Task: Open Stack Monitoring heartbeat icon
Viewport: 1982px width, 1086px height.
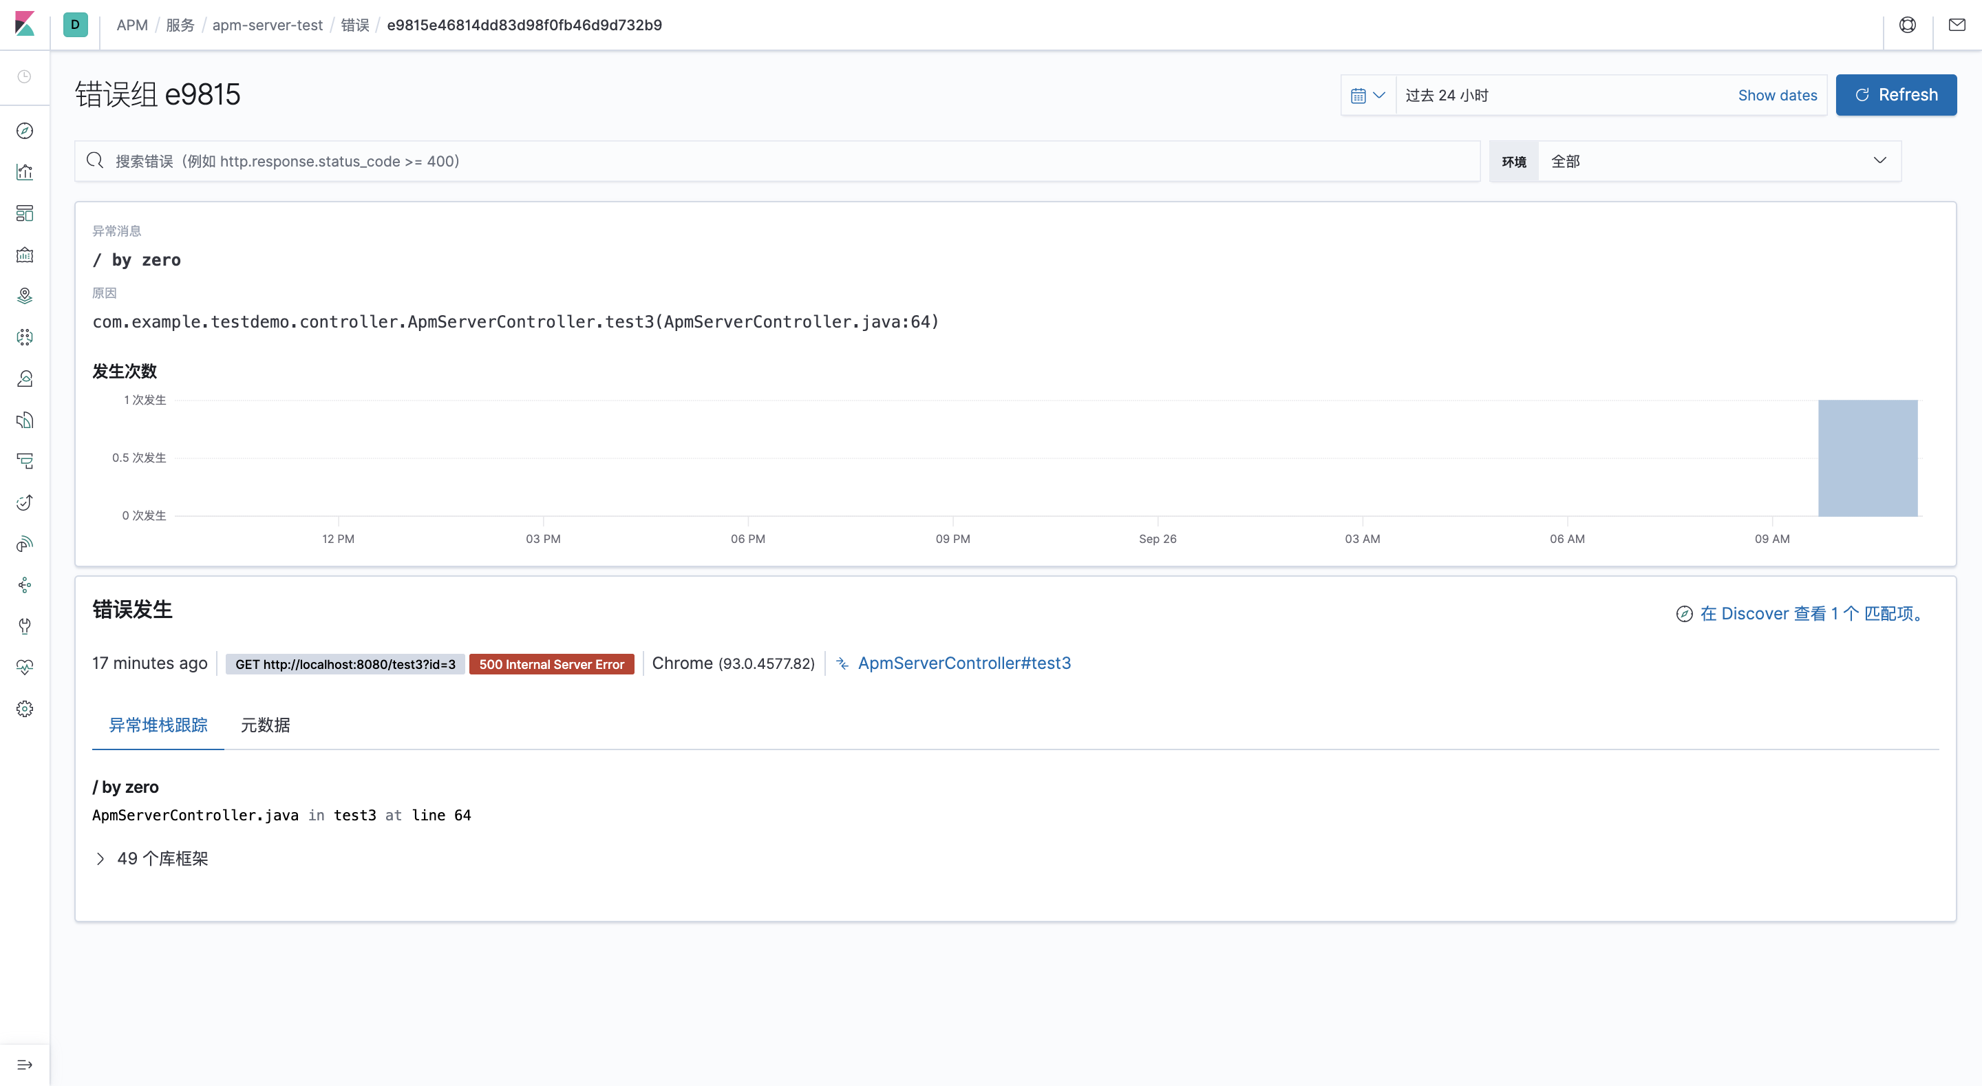Action: [24, 666]
